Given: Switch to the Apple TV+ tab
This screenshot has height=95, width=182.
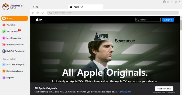Looking at the screenshot, I should [86, 7].
